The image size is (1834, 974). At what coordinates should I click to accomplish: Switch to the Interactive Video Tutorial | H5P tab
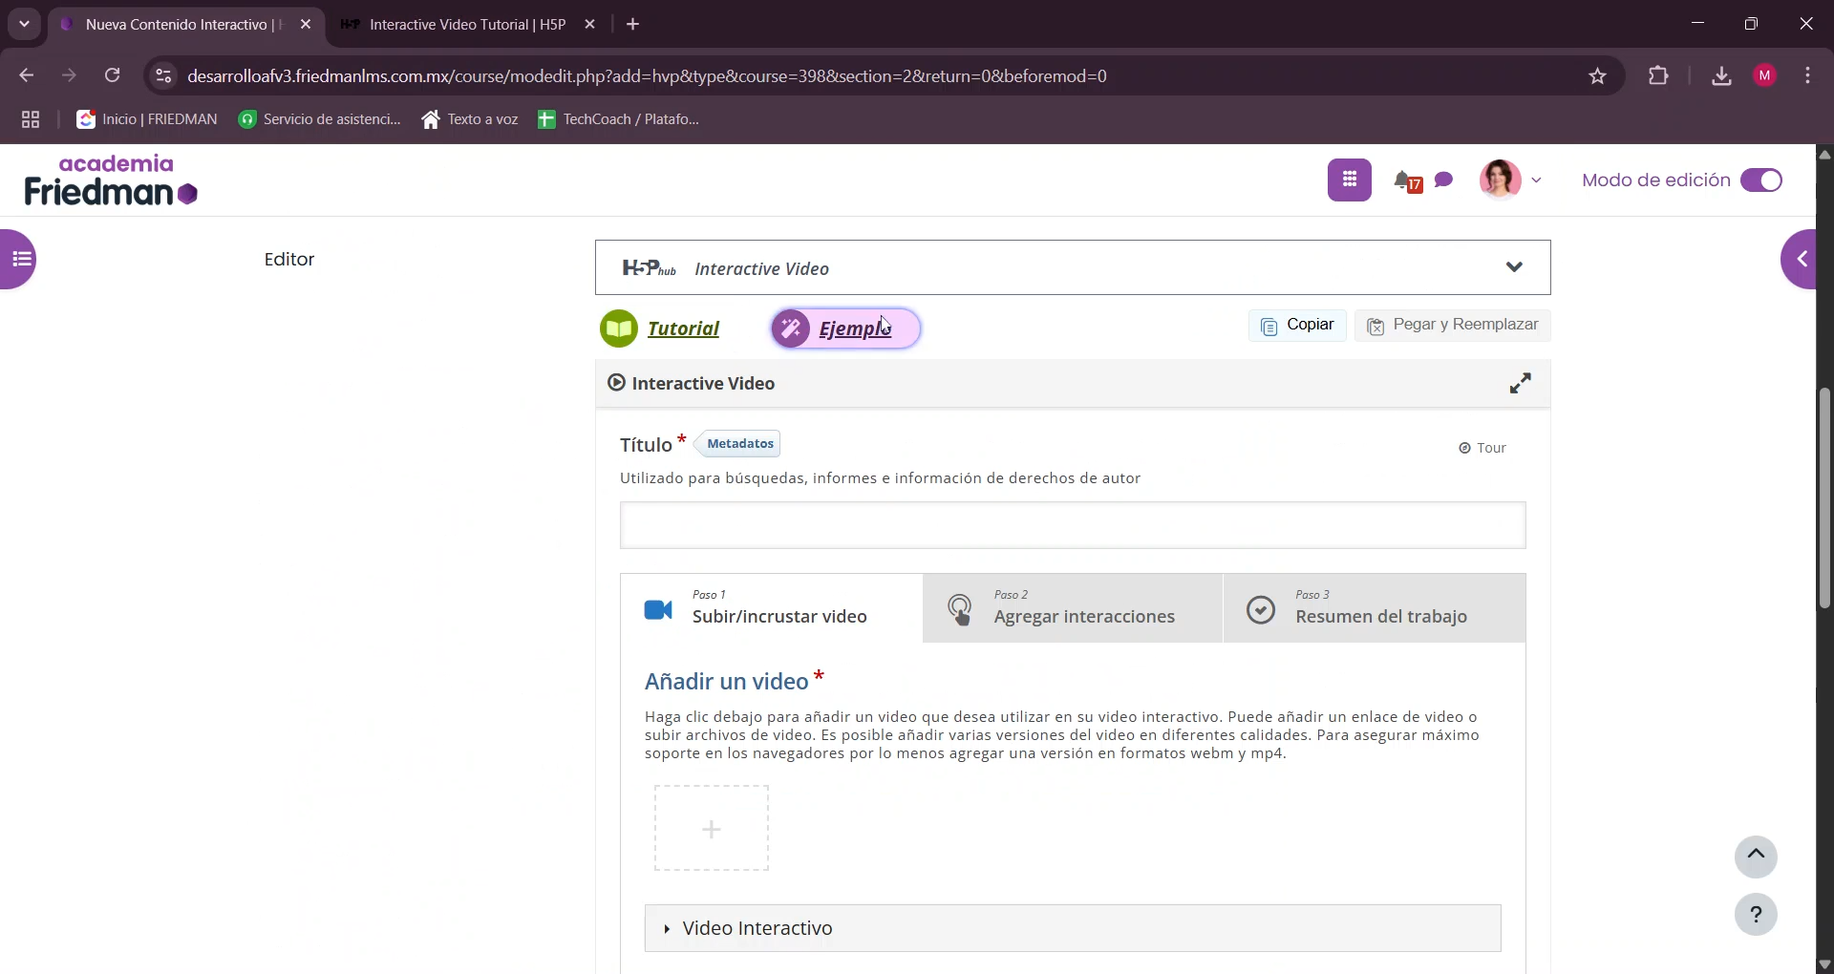pyautogui.click(x=468, y=25)
